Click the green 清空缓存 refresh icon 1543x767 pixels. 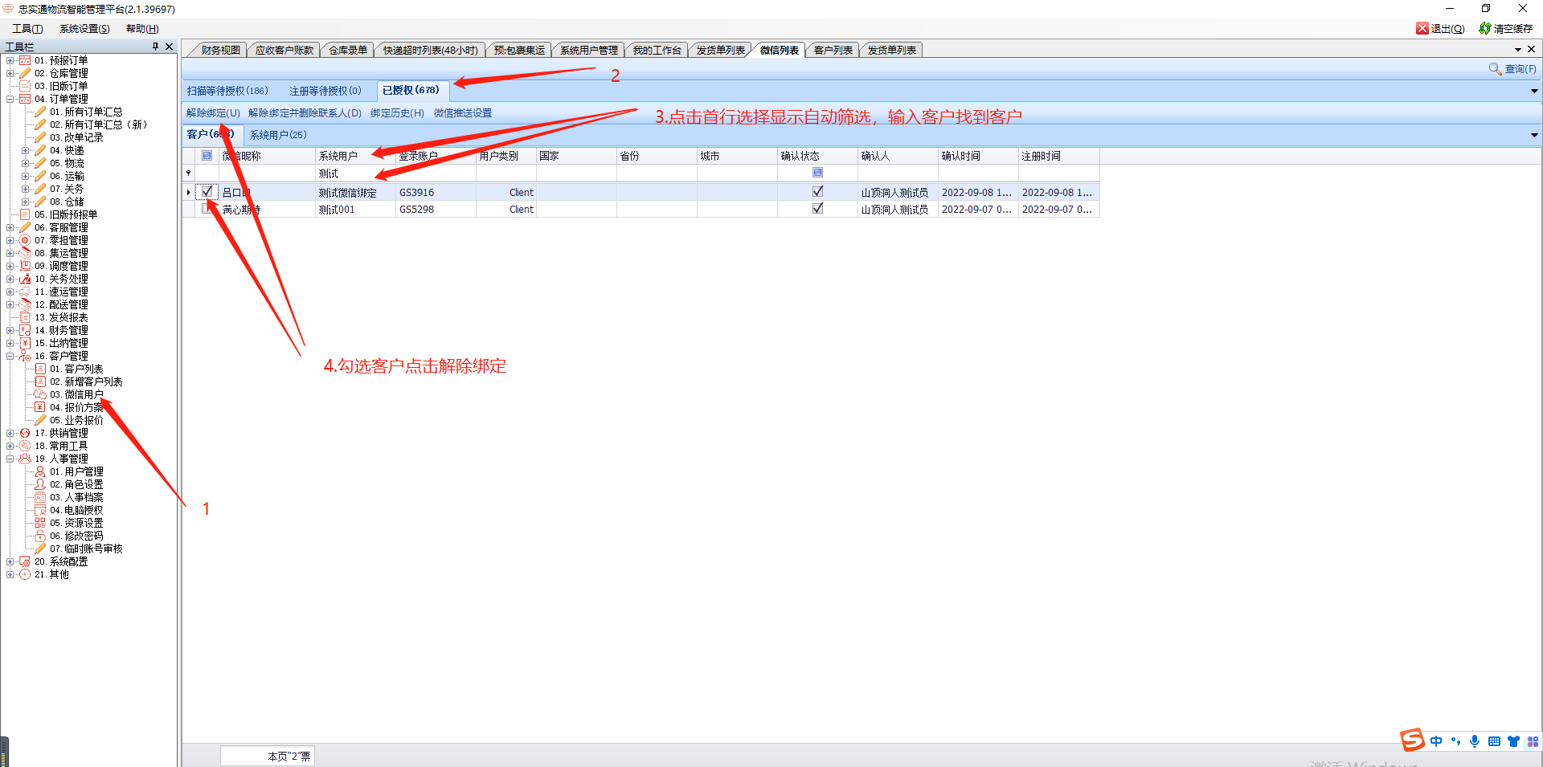tap(1484, 28)
